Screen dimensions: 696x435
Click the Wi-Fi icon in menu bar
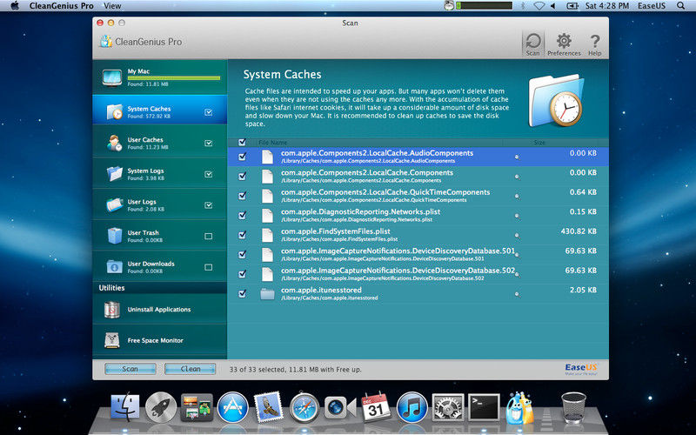[x=539, y=6]
